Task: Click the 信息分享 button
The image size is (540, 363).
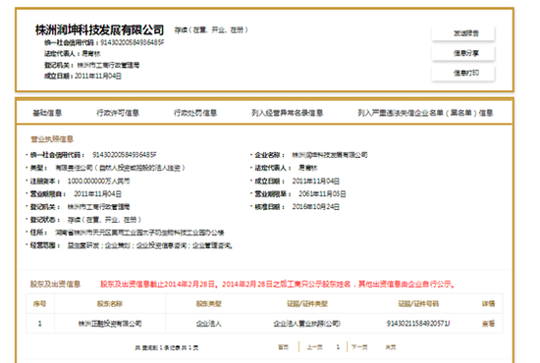Action: (x=463, y=53)
